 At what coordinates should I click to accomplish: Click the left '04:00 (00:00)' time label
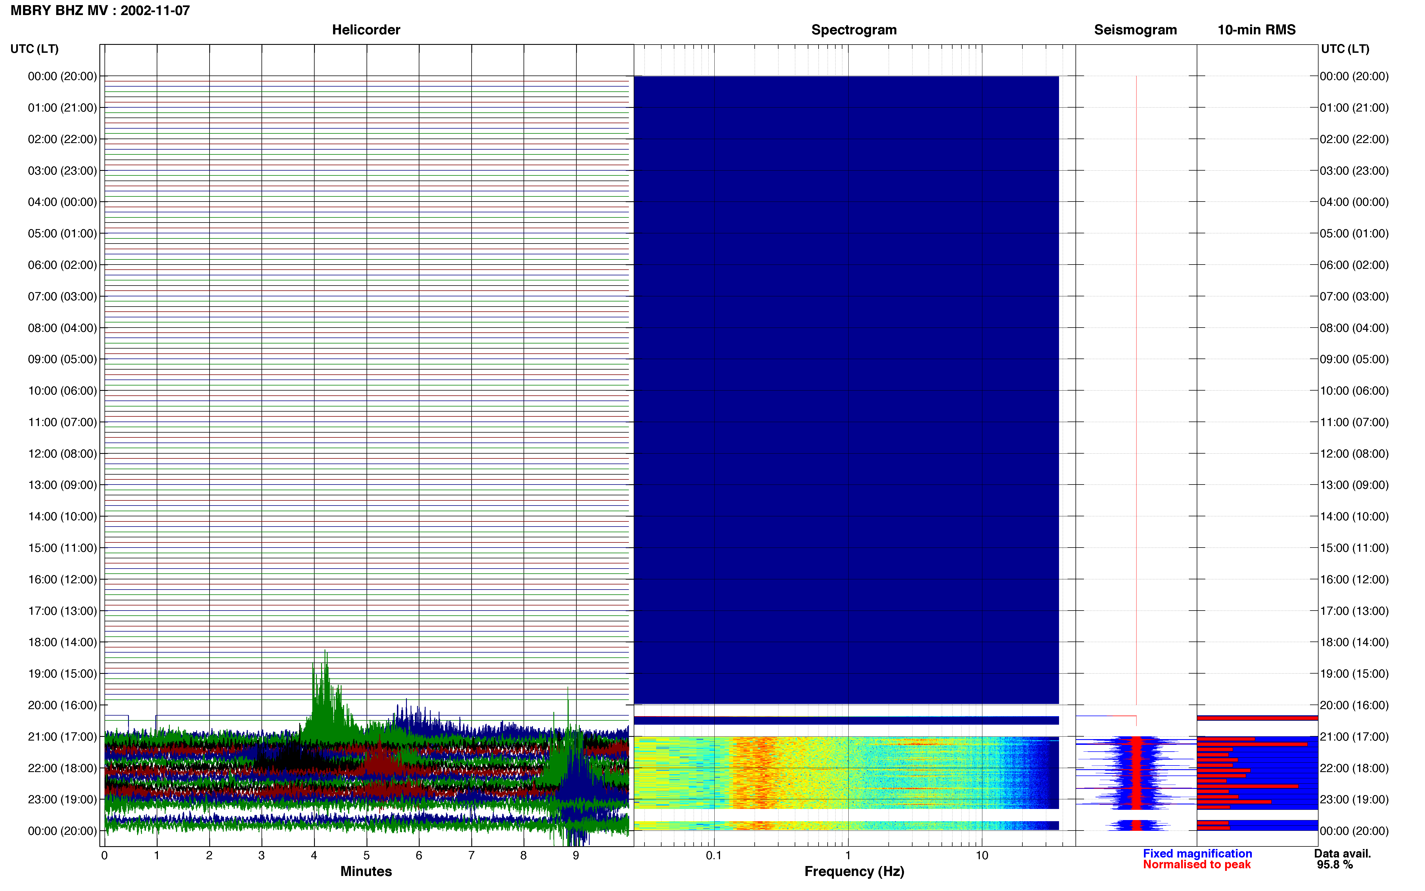62,202
